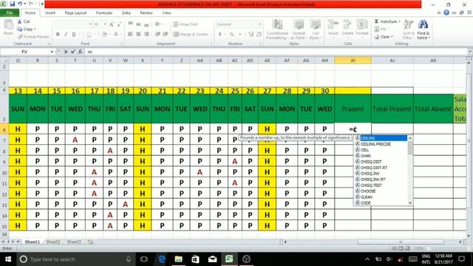Click the Total Prasent header cell

(392, 109)
